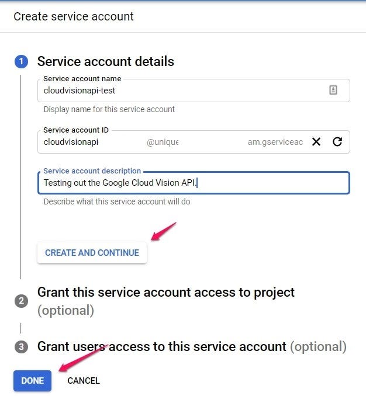
Task: Clear the Service account ID with X icon
Action: click(x=316, y=141)
